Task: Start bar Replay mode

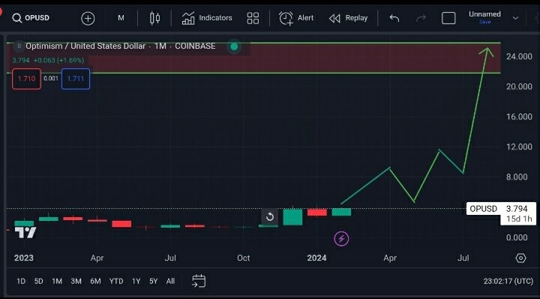Action: click(348, 18)
